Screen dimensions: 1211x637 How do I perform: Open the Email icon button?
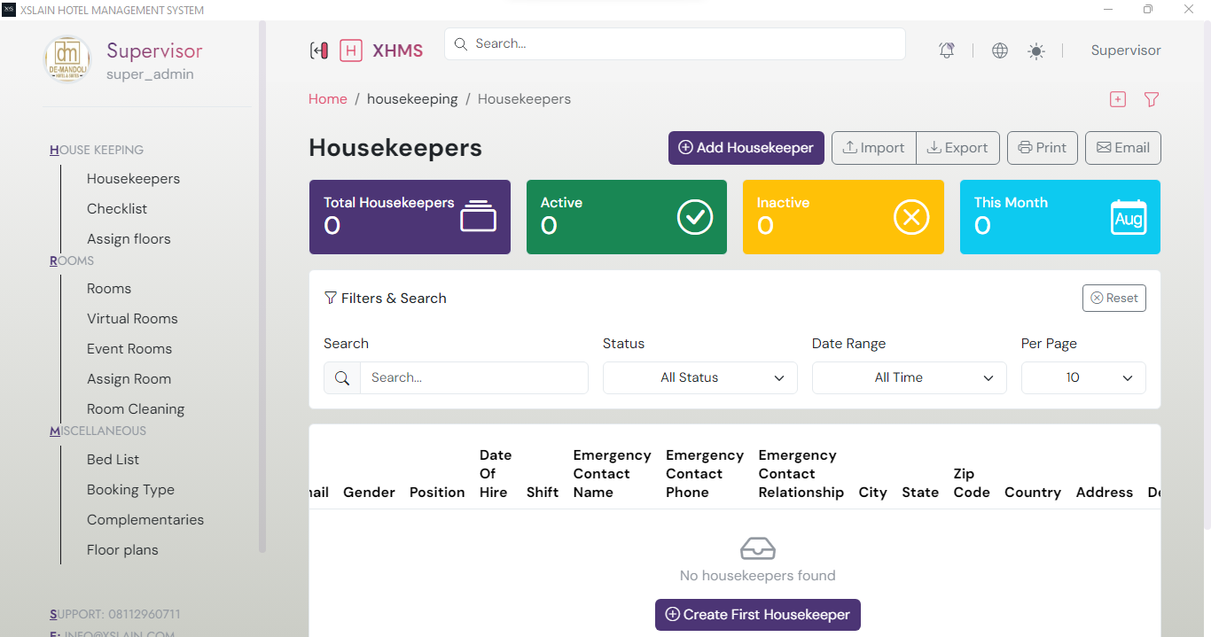(1122, 147)
